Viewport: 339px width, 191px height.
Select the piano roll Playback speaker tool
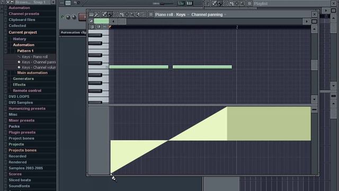click(x=138, y=14)
